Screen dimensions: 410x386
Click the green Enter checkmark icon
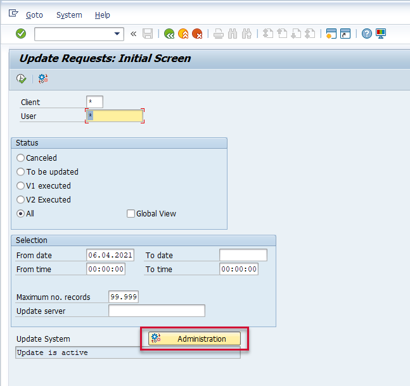21,34
